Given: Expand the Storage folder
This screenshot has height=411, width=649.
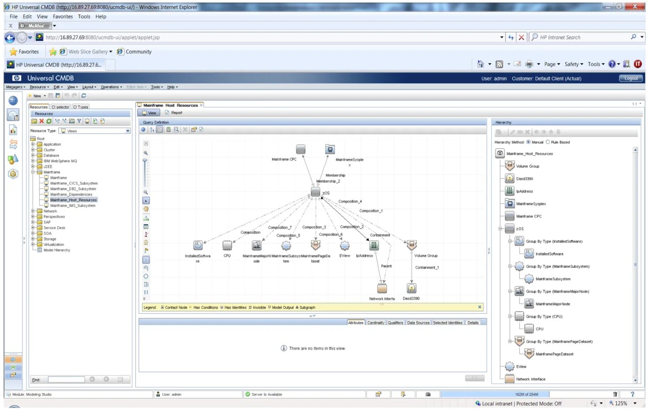Looking at the screenshot, I should click(33, 239).
